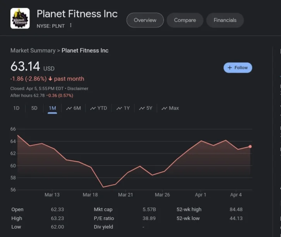This screenshot has height=237, width=281.
Task: Click the Div yield label
Action: tap(103, 227)
